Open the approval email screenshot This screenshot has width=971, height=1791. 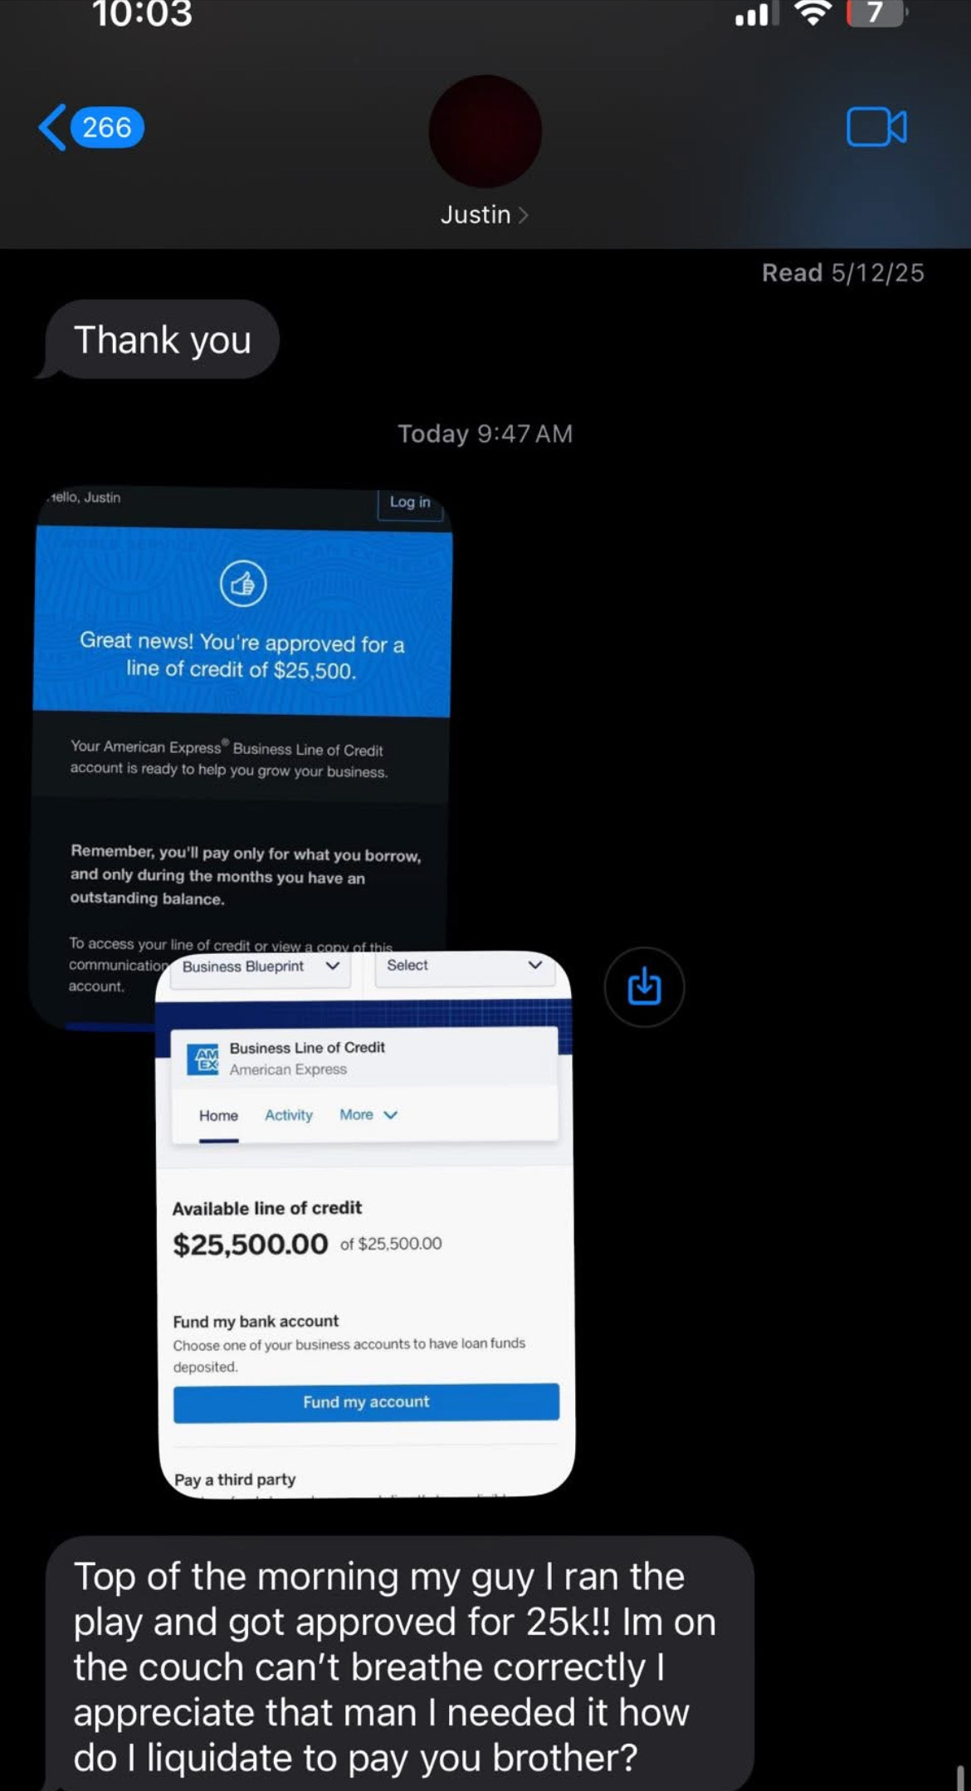point(241,722)
